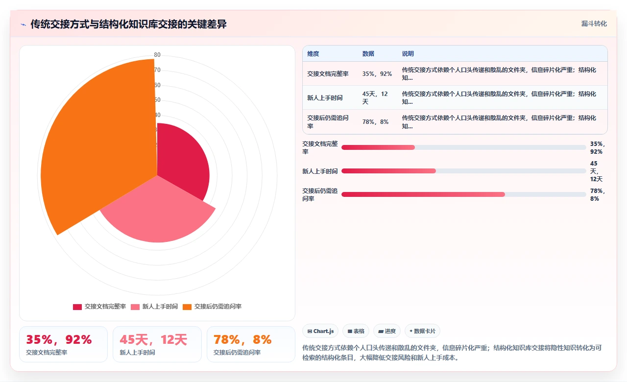This screenshot has width=627, height=382.
Task: Click the sparkle icon in 数据卡片 chip
Action: (x=411, y=332)
